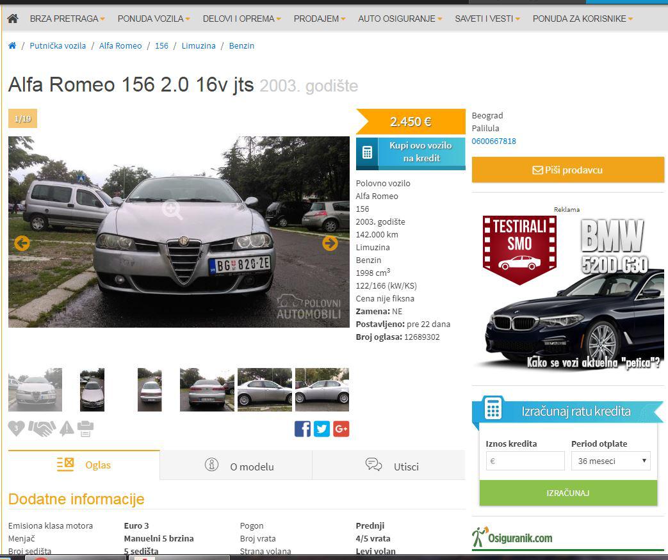
Task: Focus the Iznos kredita input field
Action: pyautogui.click(x=525, y=461)
